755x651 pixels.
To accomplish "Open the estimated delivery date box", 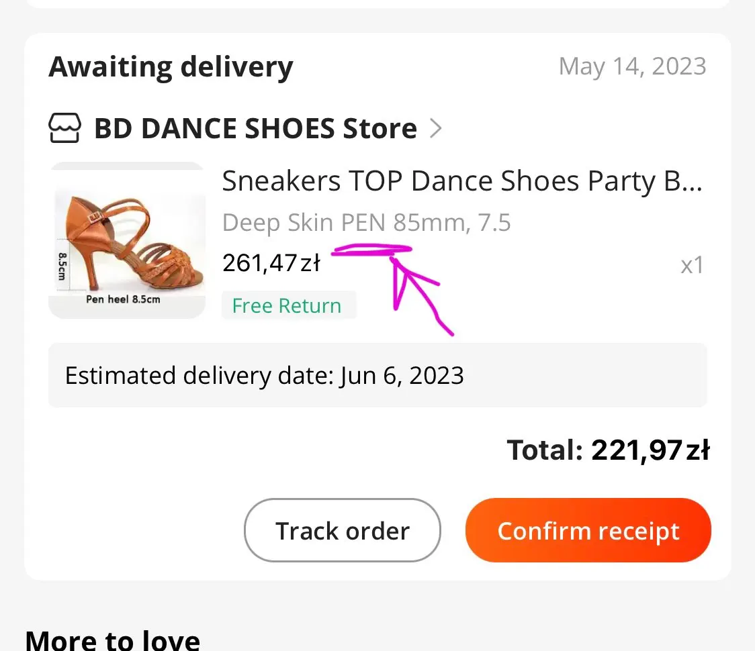I will coord(377,375).
